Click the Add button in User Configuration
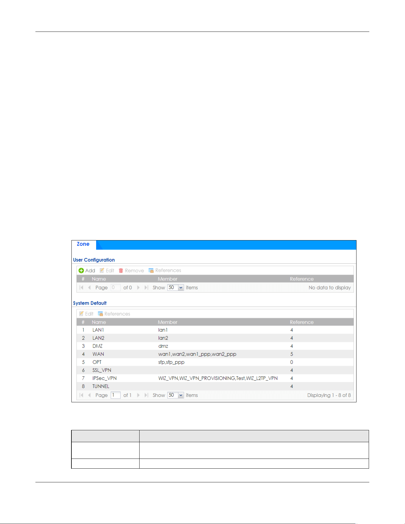This screenshot has height=524, width=405. pyautogui.click(x=87, y=270)
